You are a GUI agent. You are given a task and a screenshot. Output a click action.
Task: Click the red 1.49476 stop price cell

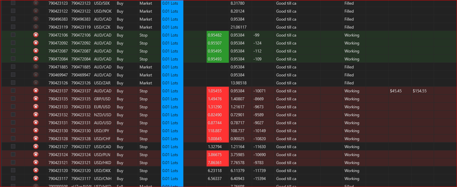pyautogui.click(x=218, y=99)
